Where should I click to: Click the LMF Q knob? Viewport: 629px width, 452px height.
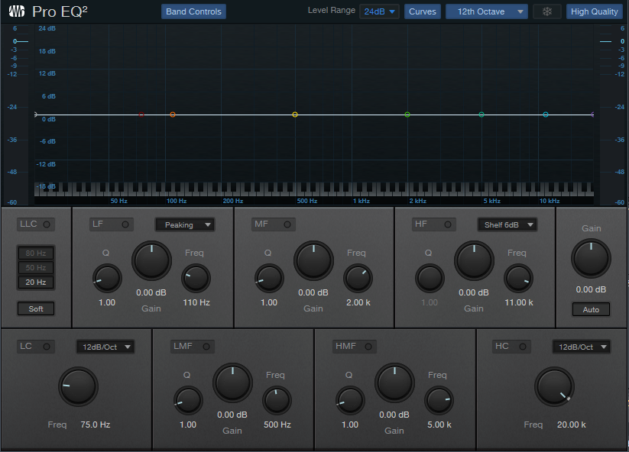[x=188, y=400]
